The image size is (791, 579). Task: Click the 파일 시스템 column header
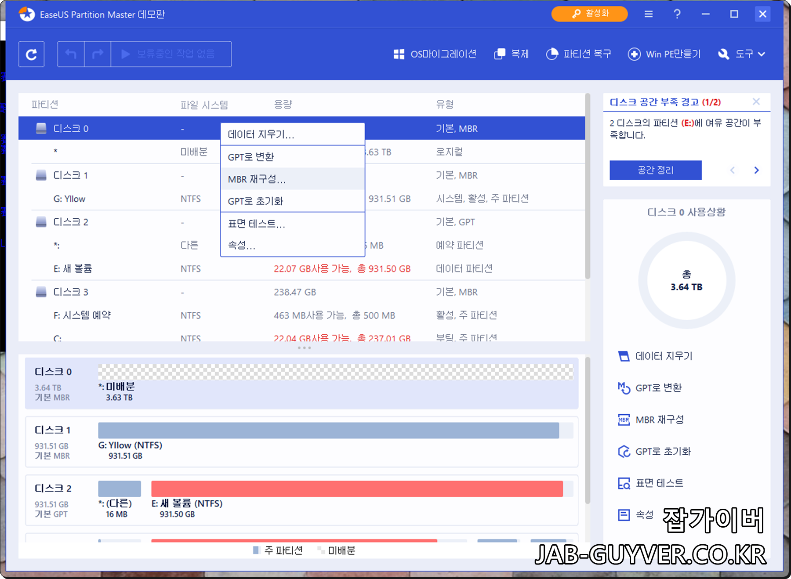coord(204,105)
